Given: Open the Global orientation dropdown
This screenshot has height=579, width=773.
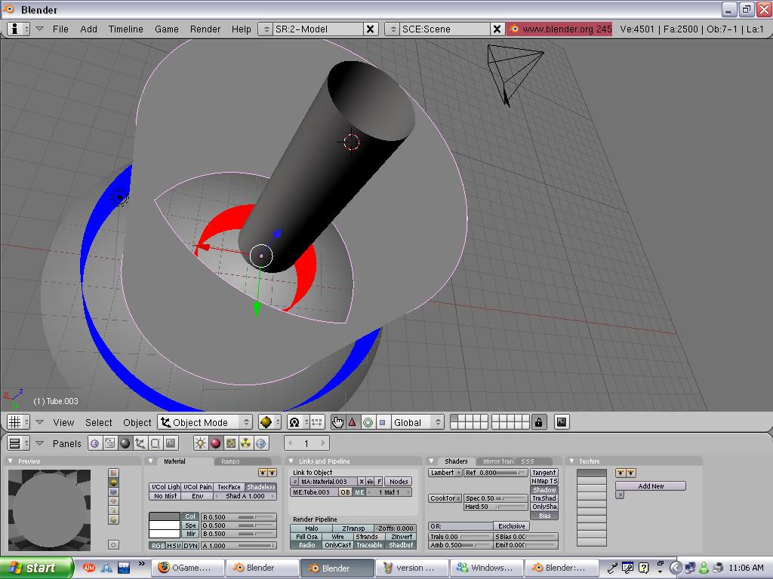Looking at the screenshot, I should (417, 422).
